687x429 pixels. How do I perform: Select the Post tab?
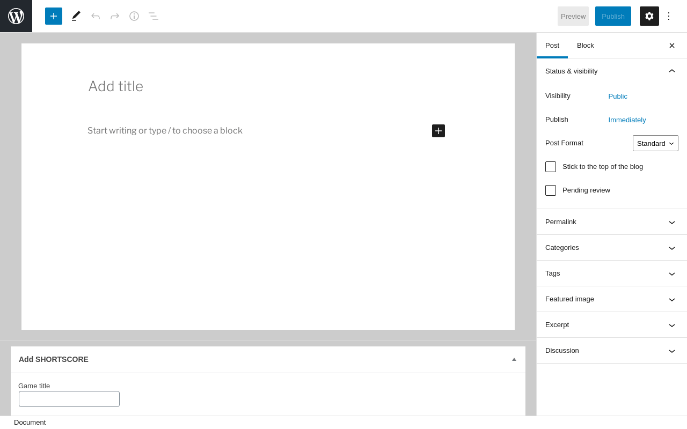pyautogui.click(x=552, y=46)
